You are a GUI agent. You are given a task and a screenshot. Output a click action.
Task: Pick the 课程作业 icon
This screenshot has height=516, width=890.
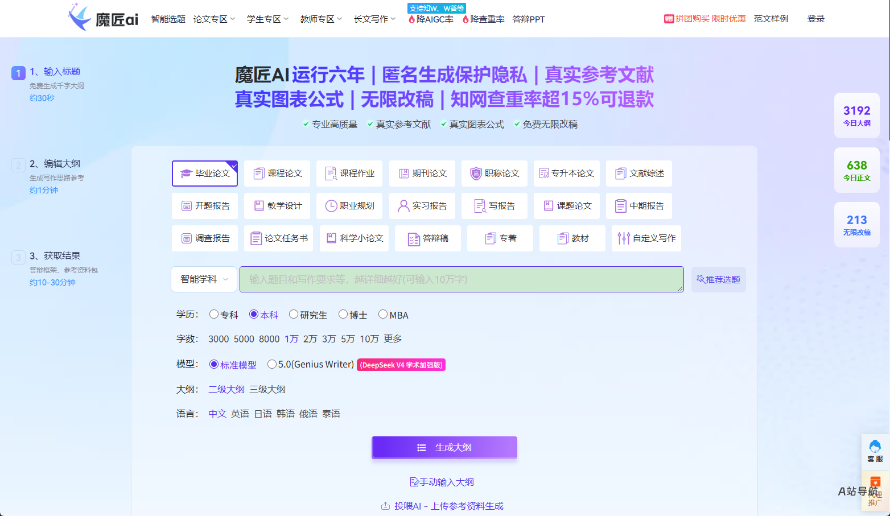[x=331, y=174]
